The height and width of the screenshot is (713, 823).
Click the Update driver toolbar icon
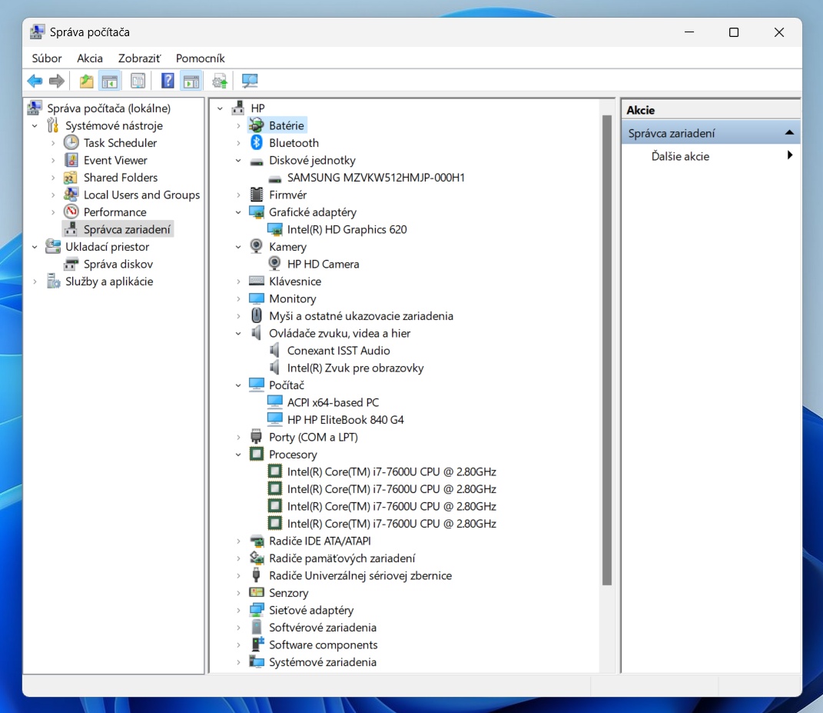tap(220, 81)
